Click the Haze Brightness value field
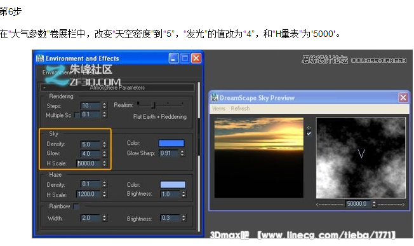This screenshot has height=246, width=414. click(x=170, y=195)
